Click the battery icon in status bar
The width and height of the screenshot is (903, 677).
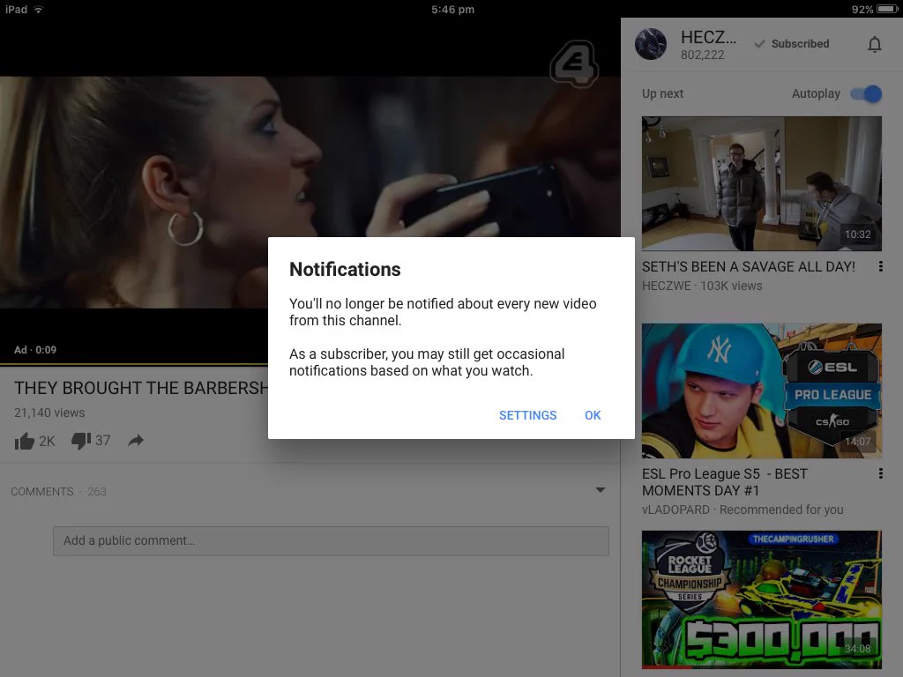click(x=887, y=9)
